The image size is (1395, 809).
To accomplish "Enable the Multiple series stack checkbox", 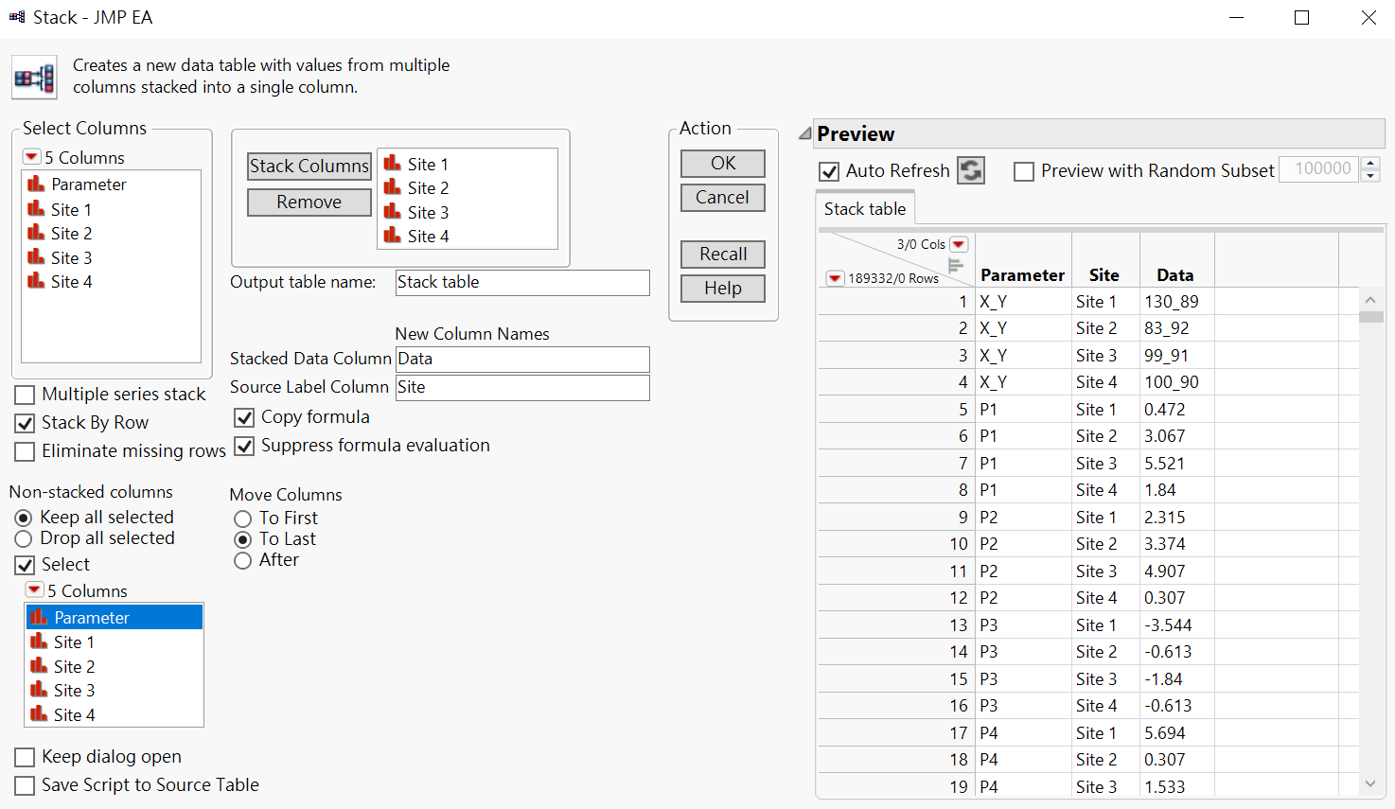I will coord(26,395).
